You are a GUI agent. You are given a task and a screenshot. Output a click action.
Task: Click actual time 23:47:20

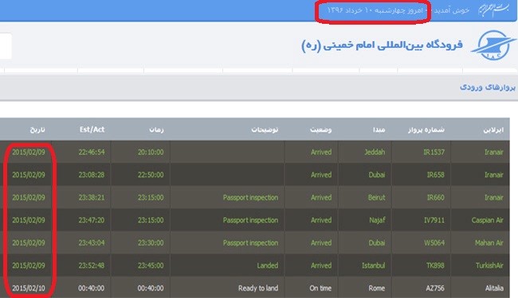92,220
